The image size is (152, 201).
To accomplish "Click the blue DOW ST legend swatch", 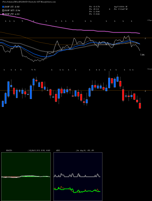I will tap(3, 7).
